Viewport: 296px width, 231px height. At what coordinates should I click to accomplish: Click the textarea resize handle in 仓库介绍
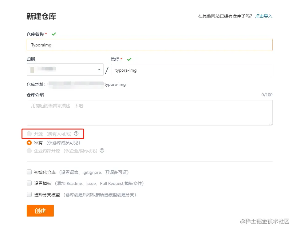point(271,124)
